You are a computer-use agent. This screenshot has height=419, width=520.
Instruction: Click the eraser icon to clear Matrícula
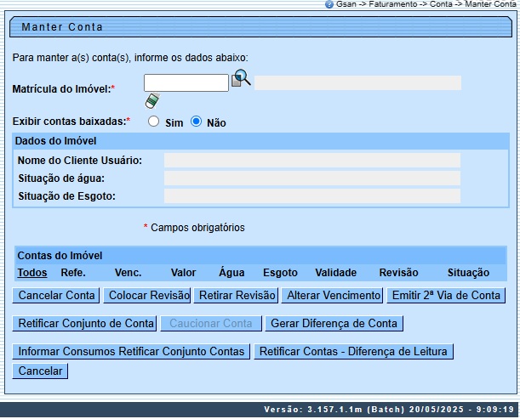tap(152, 101)
